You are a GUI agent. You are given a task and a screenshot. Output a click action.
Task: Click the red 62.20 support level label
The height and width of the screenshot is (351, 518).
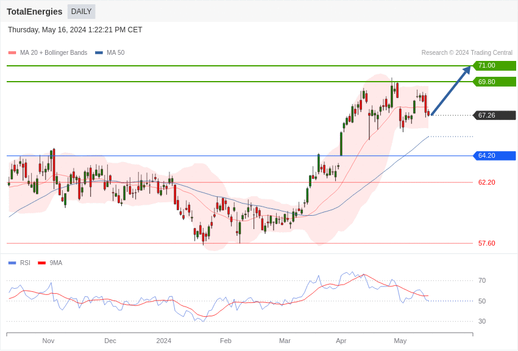pyautogui.click(x=486, y=182)
